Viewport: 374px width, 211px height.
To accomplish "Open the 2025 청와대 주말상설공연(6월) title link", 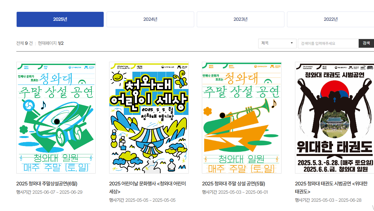I will click(47, 183).
